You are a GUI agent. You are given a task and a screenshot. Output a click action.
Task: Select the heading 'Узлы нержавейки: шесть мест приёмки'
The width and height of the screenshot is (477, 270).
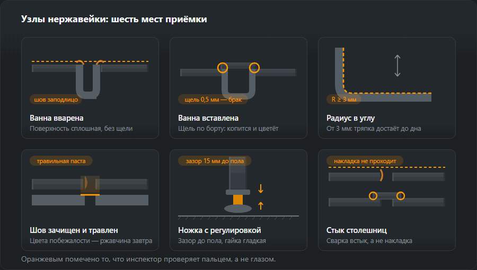click(x=114, y=19)
